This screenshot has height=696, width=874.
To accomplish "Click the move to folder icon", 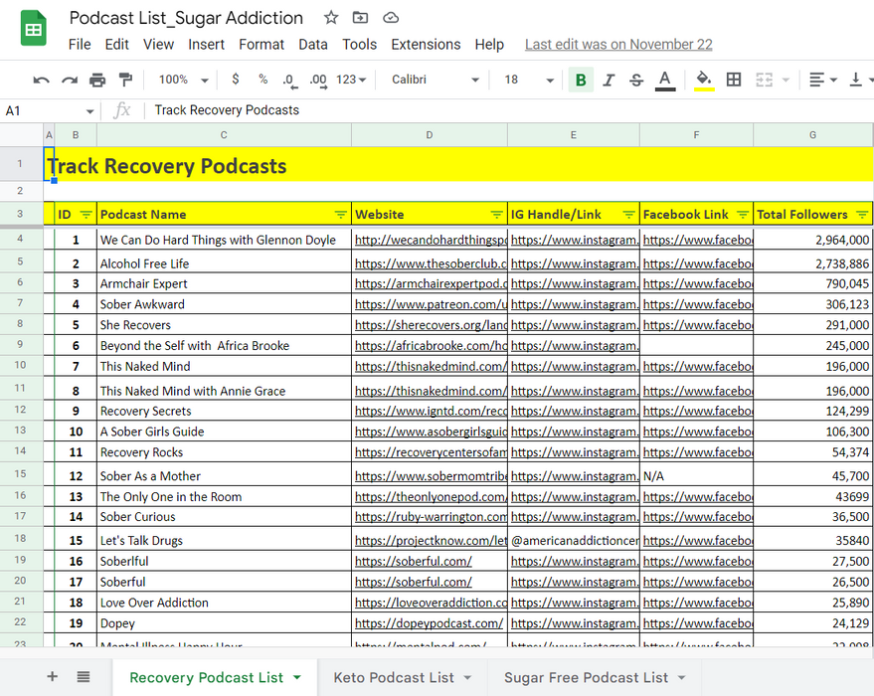I will (x=360, y=18).
